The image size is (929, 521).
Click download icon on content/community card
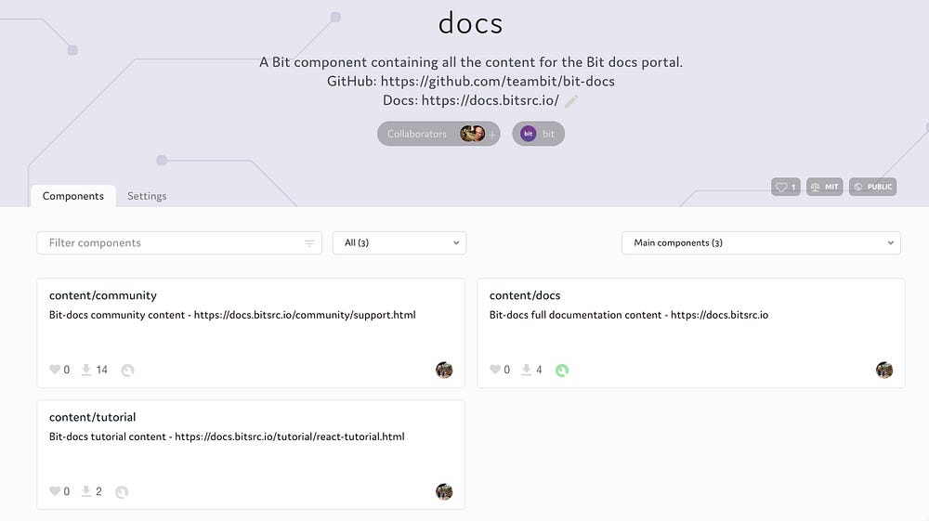coord(85,370)
